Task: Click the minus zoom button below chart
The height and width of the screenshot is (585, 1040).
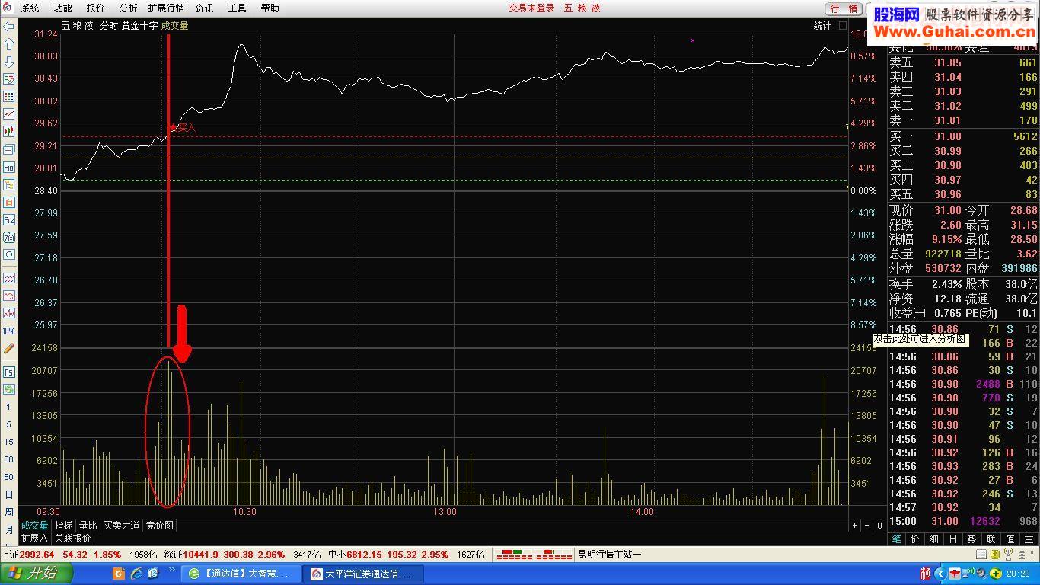Action: [867, 526]
